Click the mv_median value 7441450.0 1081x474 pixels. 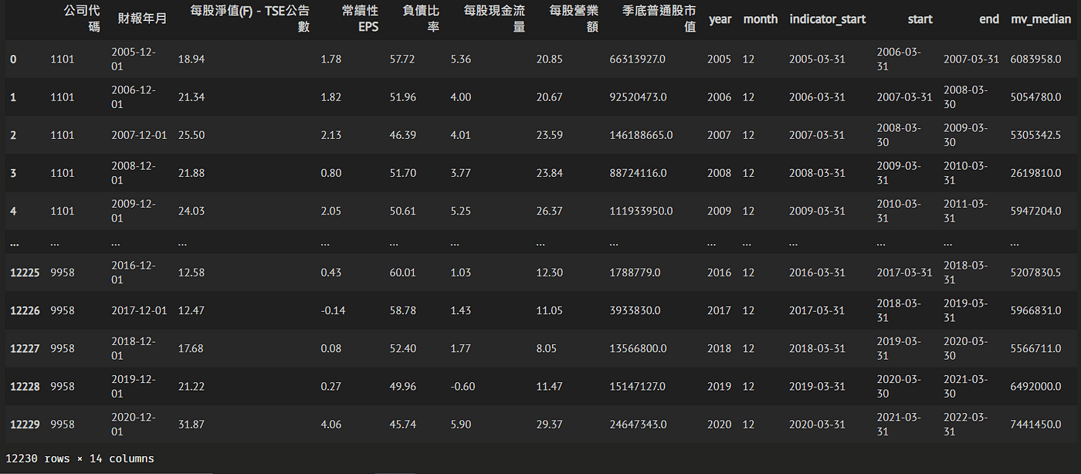tap(1035, 424)
